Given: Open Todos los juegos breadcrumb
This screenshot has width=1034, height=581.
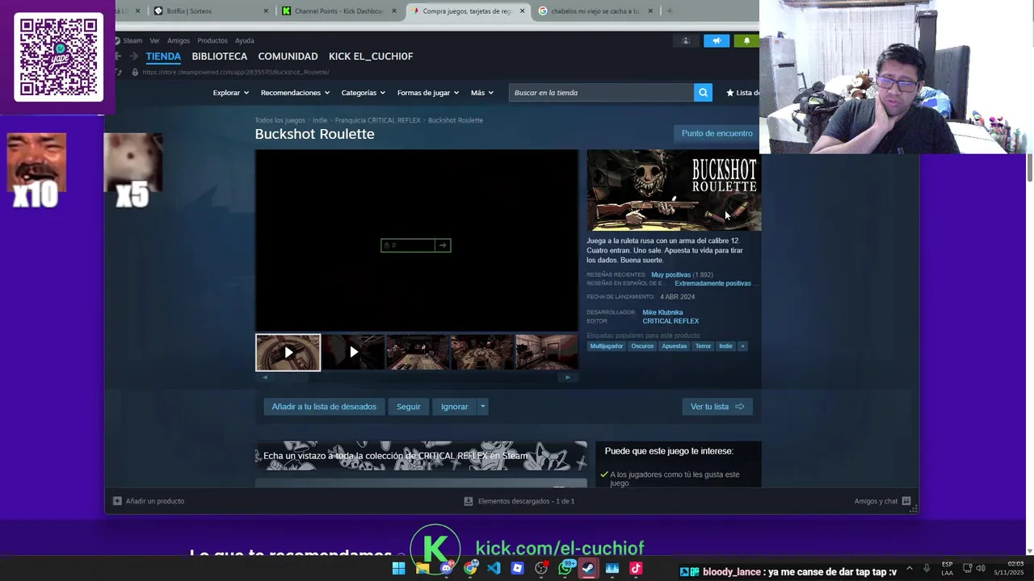Looking at the screenshot, I should tap(280, 120).
